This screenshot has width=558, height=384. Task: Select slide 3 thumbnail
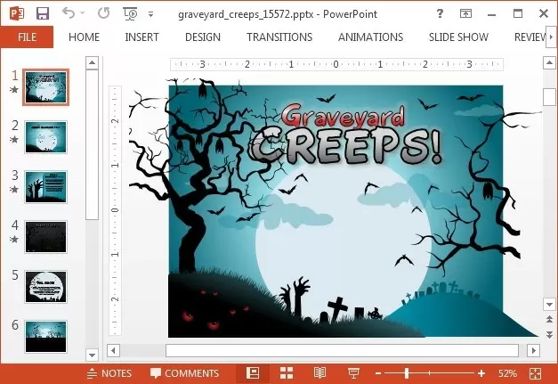pyautogui.click(x=45, y=187)
